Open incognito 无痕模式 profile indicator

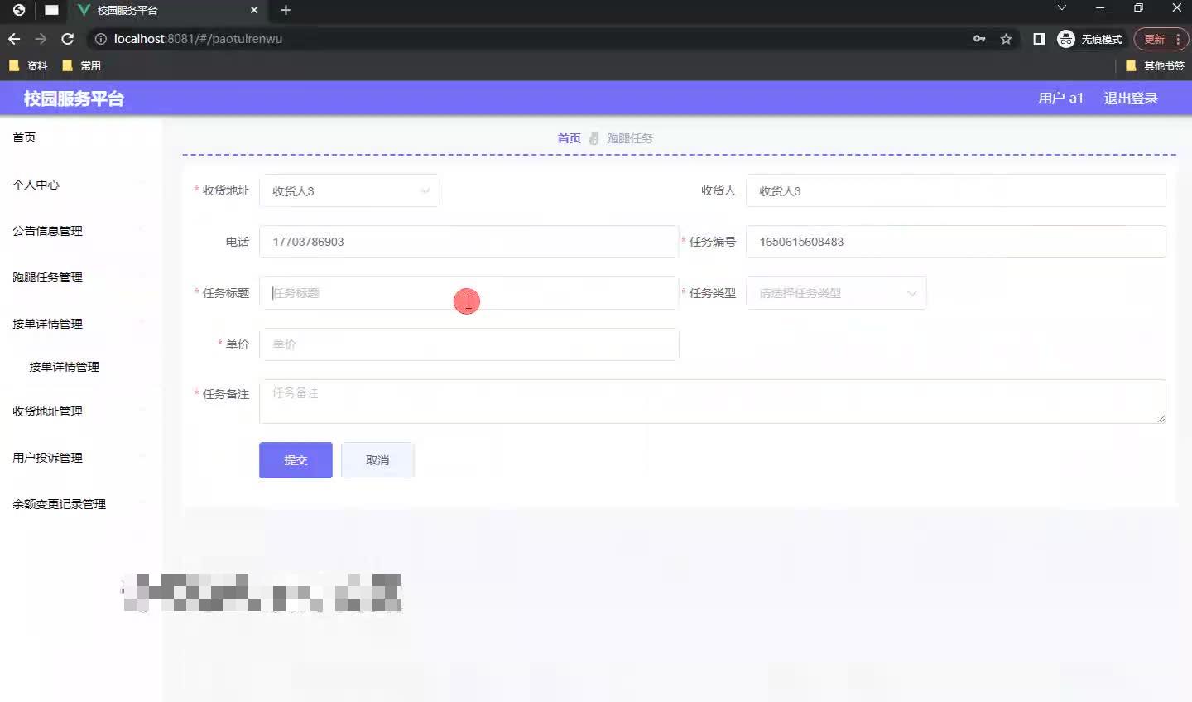[1089, 39]
